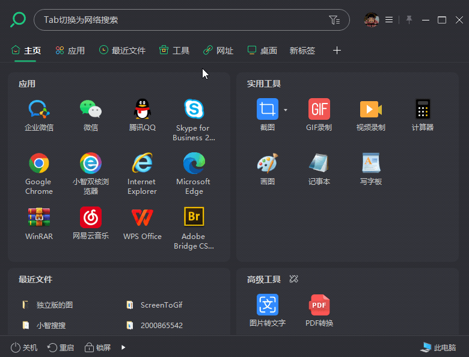The height and width of the screenshot is (357, 469).
Task: Add a new tab with plus
Action: point(337,51)
